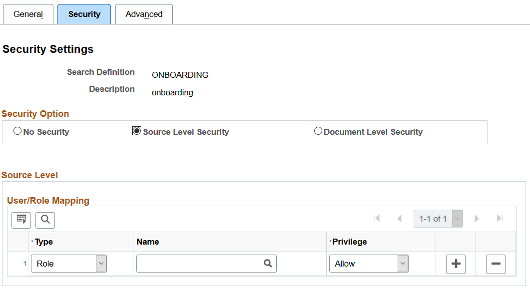Image resolution: width=530 pixels, height=290 pixels.
Task: Add a new row with the plus icon
Action: point(456,264)
